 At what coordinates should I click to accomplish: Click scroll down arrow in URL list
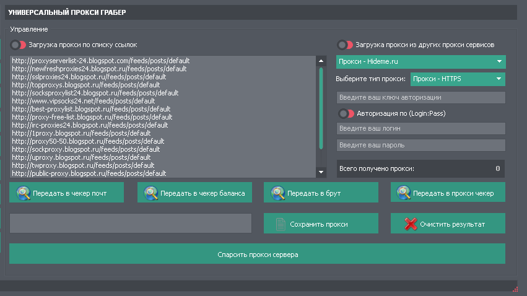(321, 172)
